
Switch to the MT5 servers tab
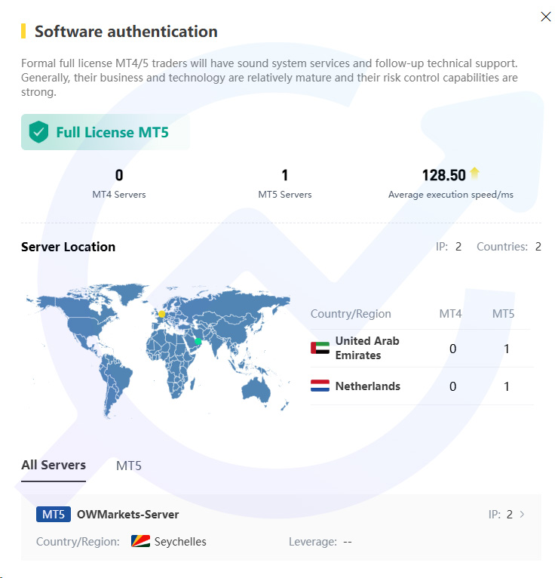click(128, 466)
